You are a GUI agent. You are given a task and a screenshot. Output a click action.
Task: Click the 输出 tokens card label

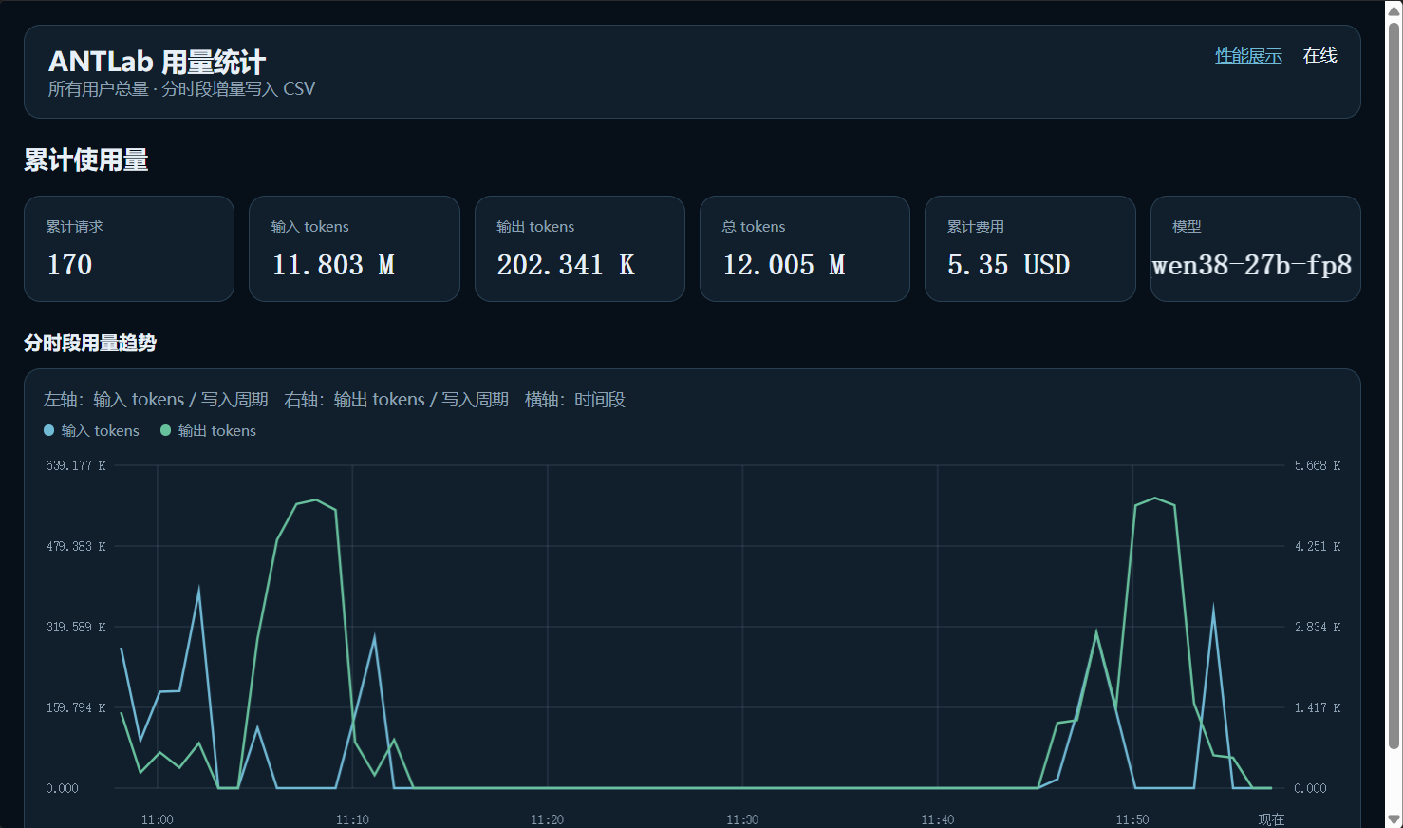click(x=535, y=227)
